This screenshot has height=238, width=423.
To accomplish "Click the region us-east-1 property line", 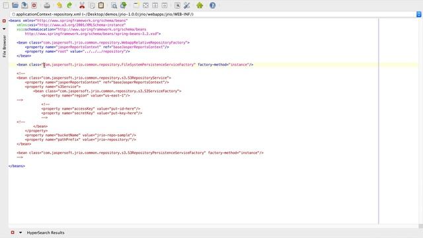I will click(85, 95).
